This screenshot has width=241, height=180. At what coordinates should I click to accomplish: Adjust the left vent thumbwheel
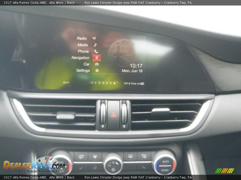[x=103, y=113]
